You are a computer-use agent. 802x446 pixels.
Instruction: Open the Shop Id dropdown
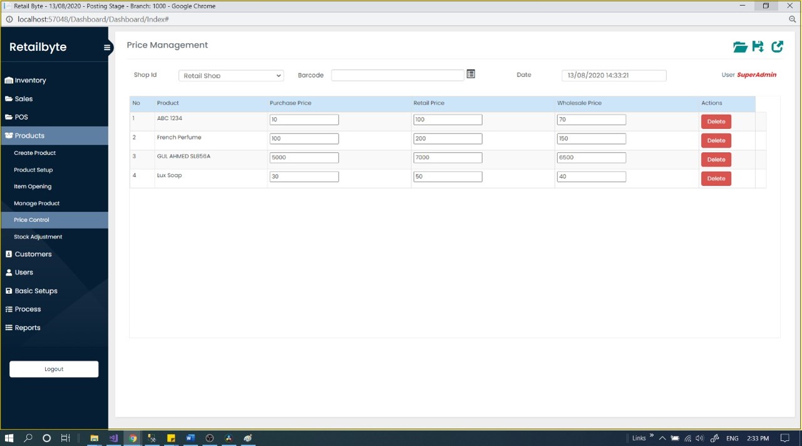point(231,76)
